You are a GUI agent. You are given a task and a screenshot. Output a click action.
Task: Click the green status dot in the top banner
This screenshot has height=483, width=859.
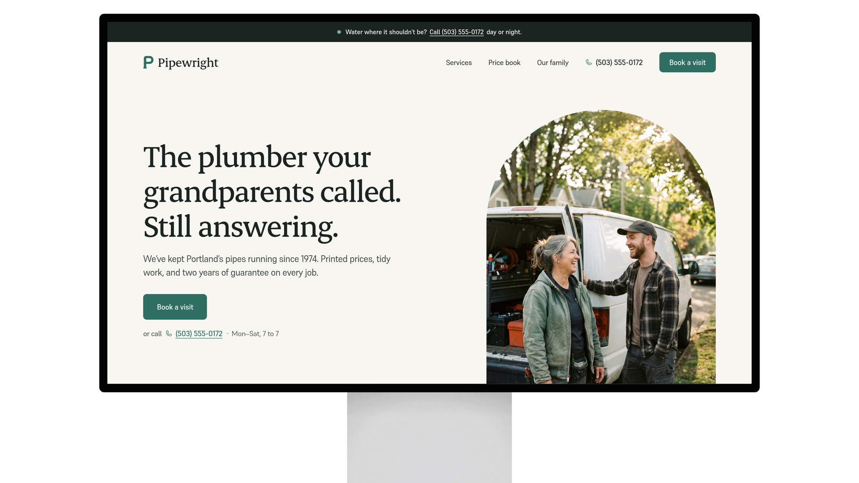[339, 32]
